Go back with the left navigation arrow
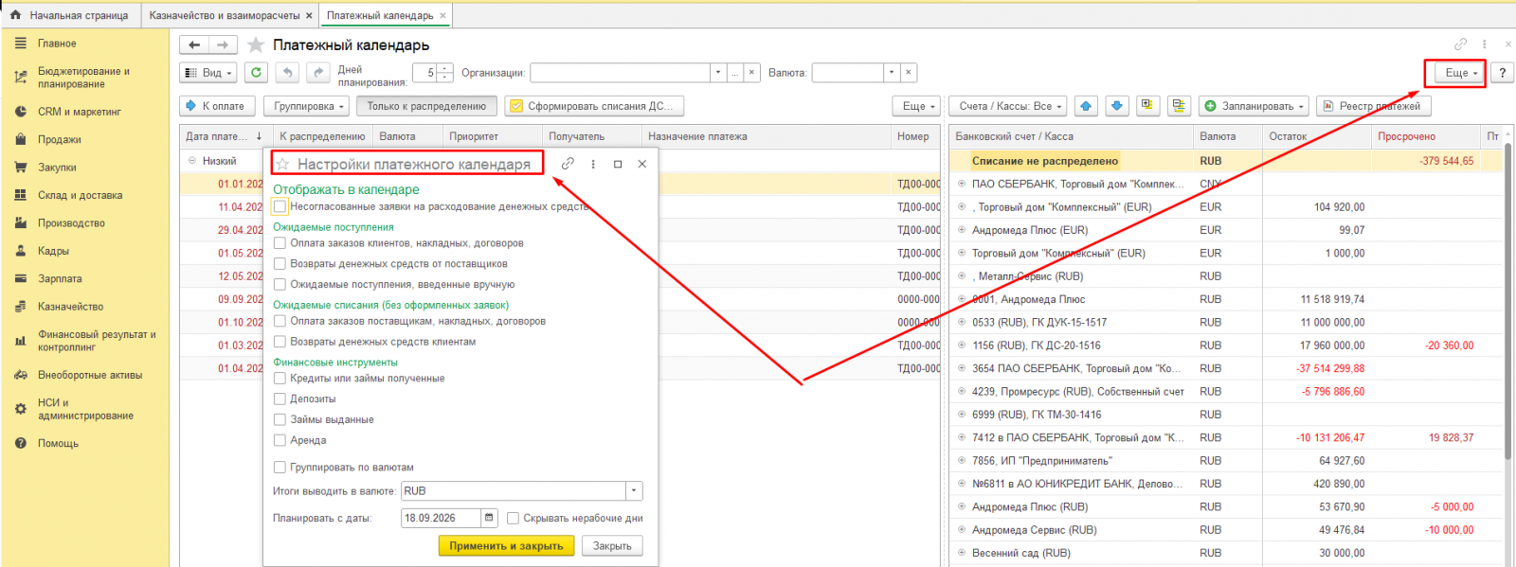The image size is (1516, 567). 194,44
